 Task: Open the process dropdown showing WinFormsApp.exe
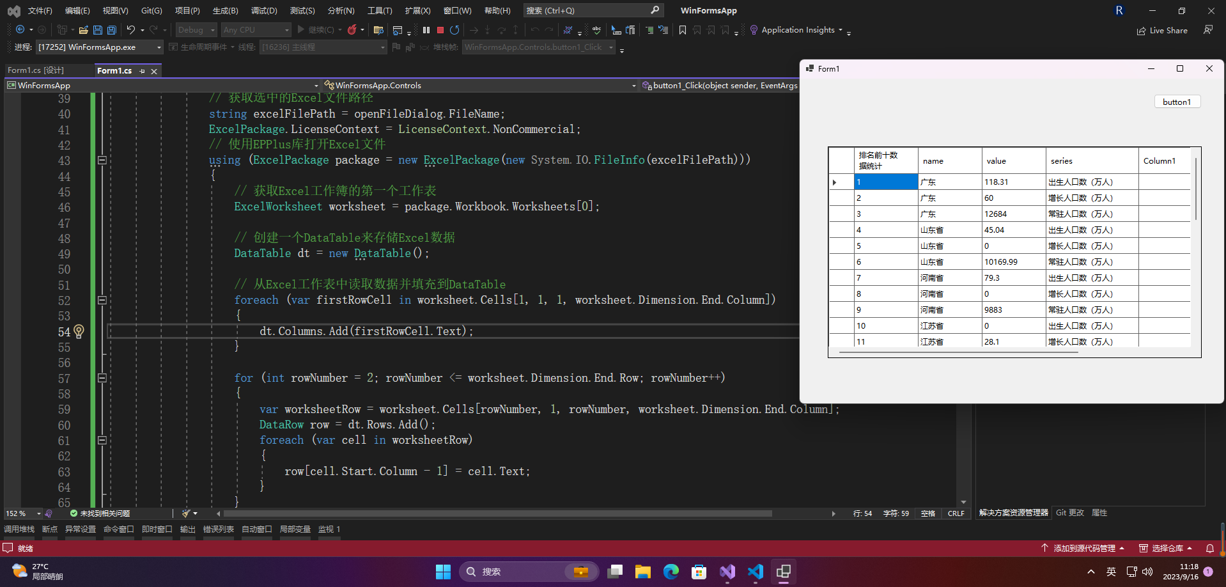click(x=100, y=47)
